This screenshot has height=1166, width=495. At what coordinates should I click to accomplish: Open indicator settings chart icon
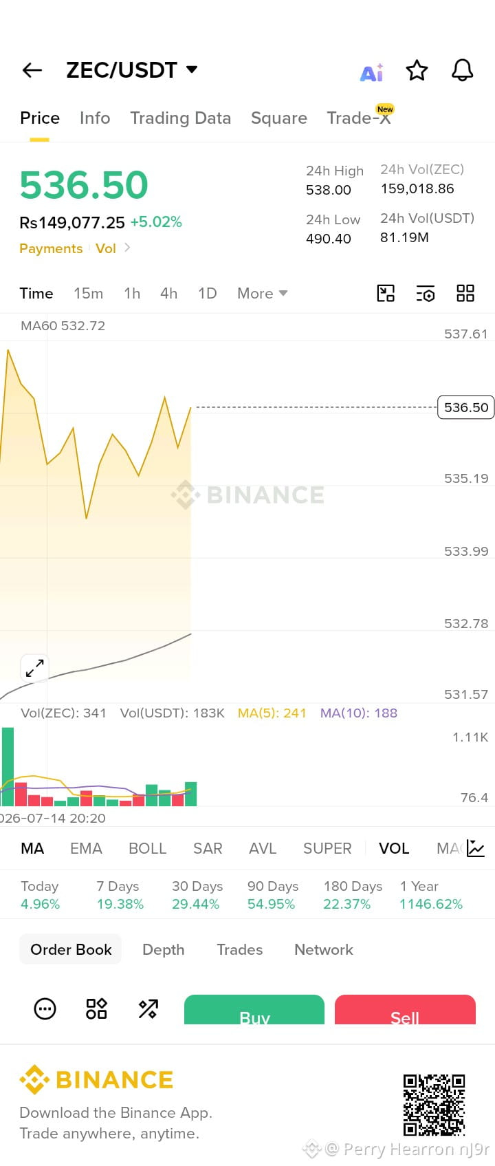pos(476,848)
